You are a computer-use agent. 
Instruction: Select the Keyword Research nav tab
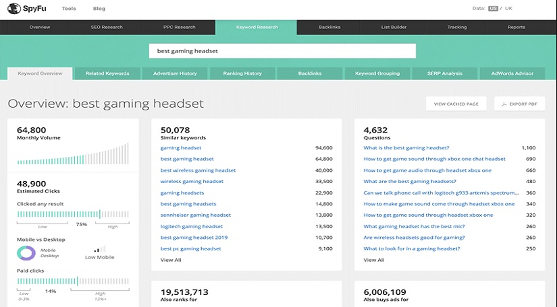click(257, 27)
